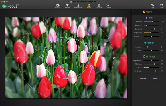166x106 pixels.
Task: Click the inner ellipse right handle
Action: (89, 58)
